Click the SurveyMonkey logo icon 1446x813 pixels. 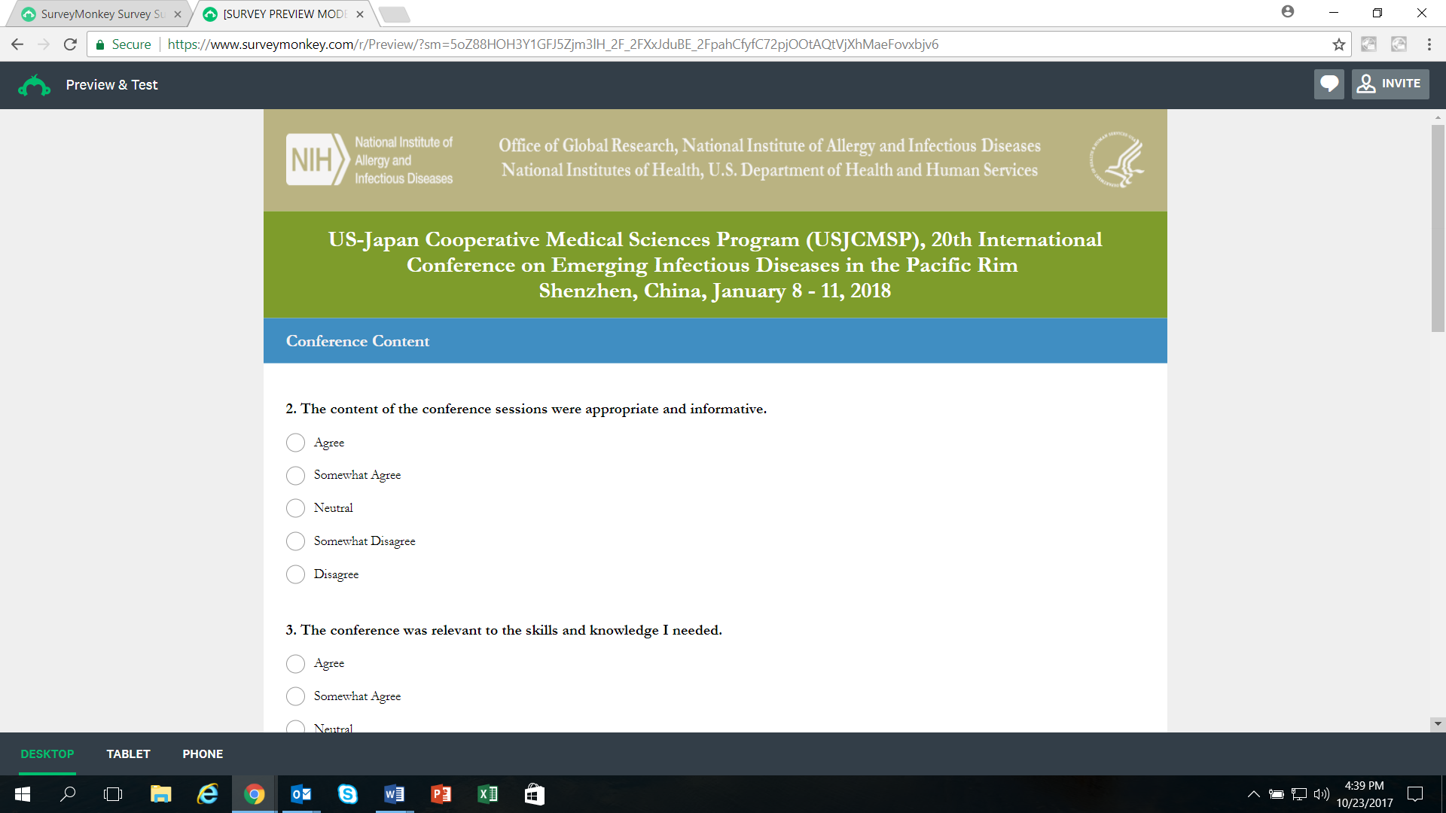[x=34, y=85]
